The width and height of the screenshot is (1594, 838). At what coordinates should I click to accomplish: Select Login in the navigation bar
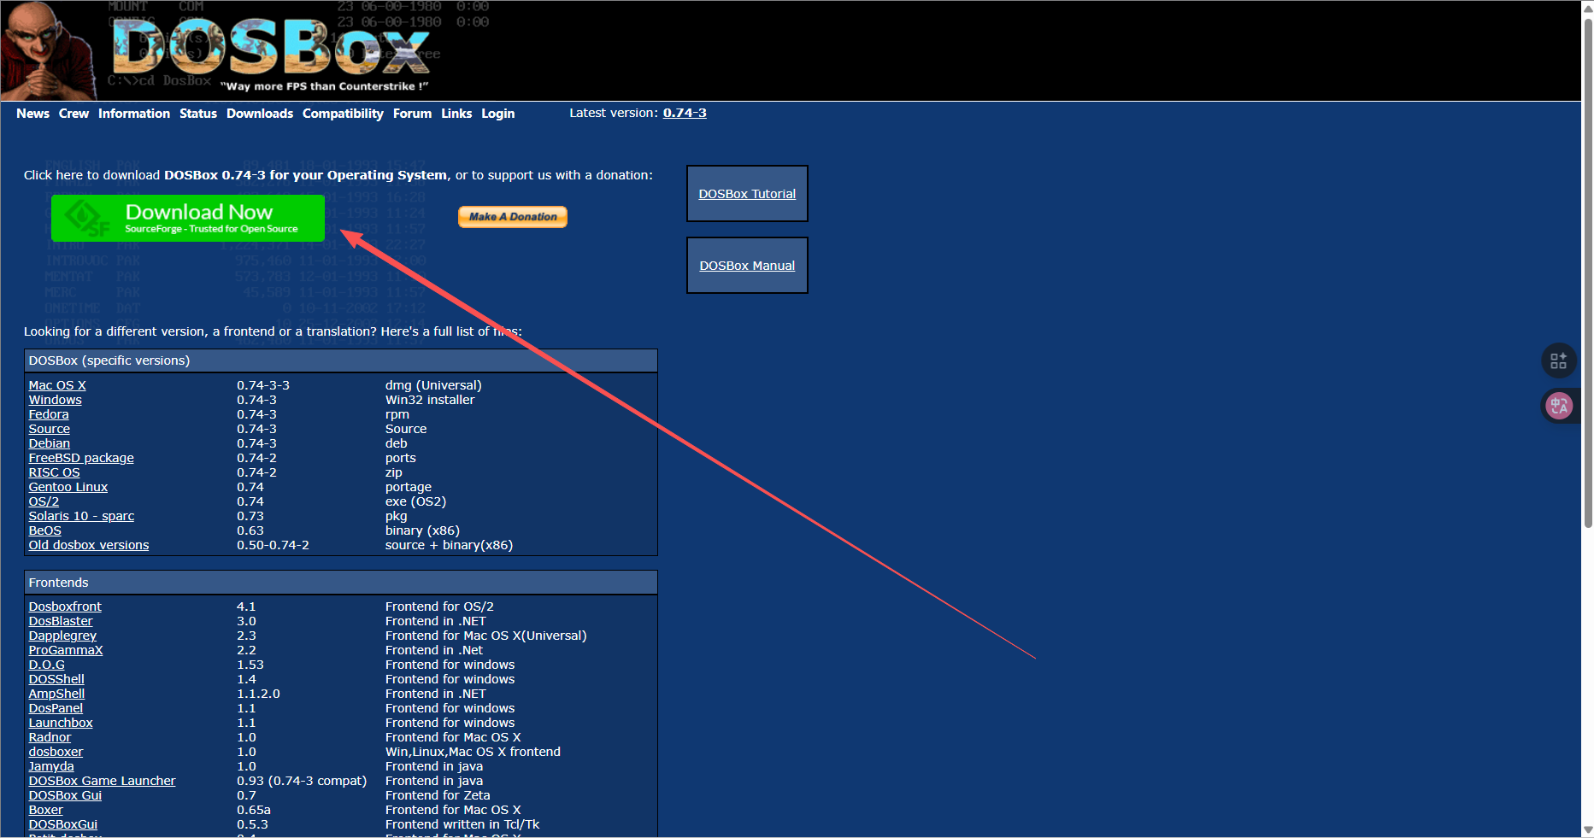497,114
